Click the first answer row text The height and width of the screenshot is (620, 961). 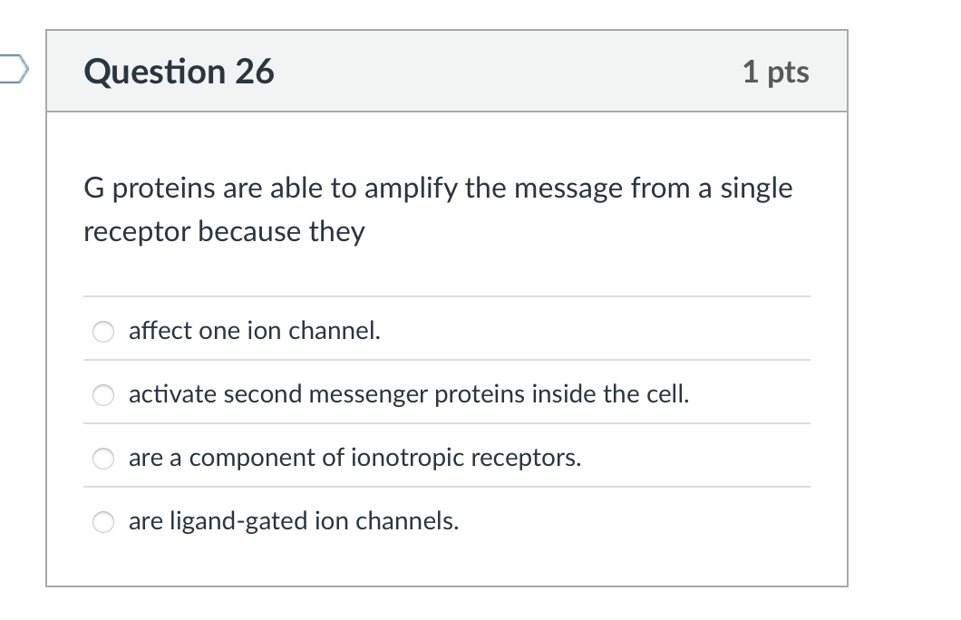click(x=254, y=331)
